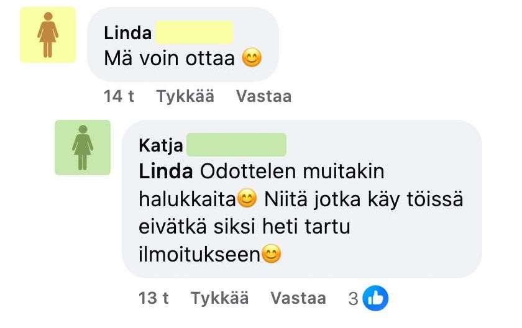Click the "13 t" timestamp
The height and width of the screenshot is (328, 522).
click(153, 298)
